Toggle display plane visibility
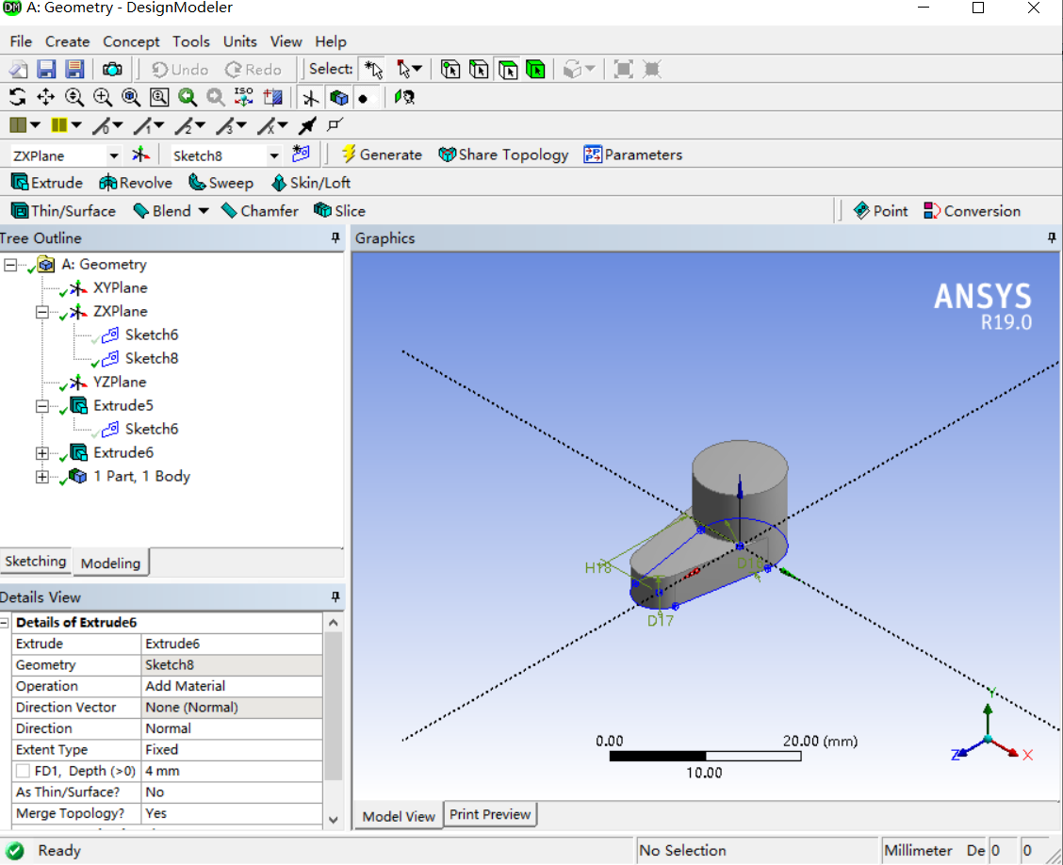This screenshot has height=865, width=1063. coord(310,98)
